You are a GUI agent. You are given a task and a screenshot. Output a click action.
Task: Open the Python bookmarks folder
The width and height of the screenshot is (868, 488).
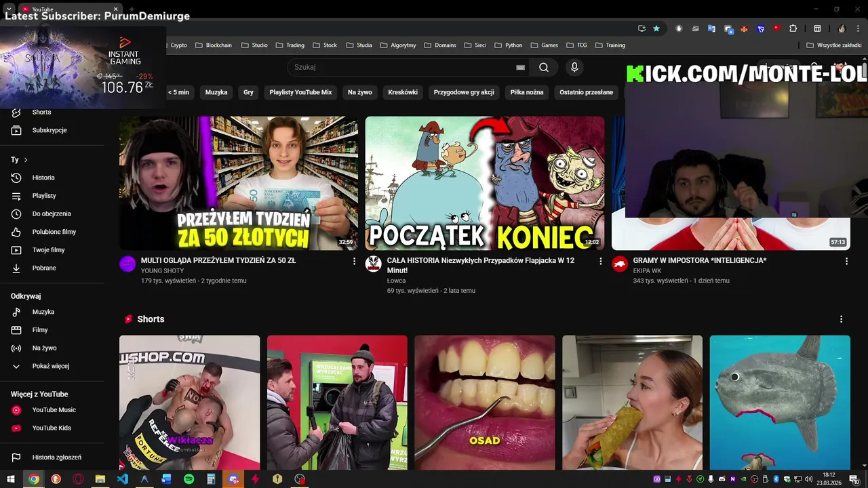[x=509, y=45]
